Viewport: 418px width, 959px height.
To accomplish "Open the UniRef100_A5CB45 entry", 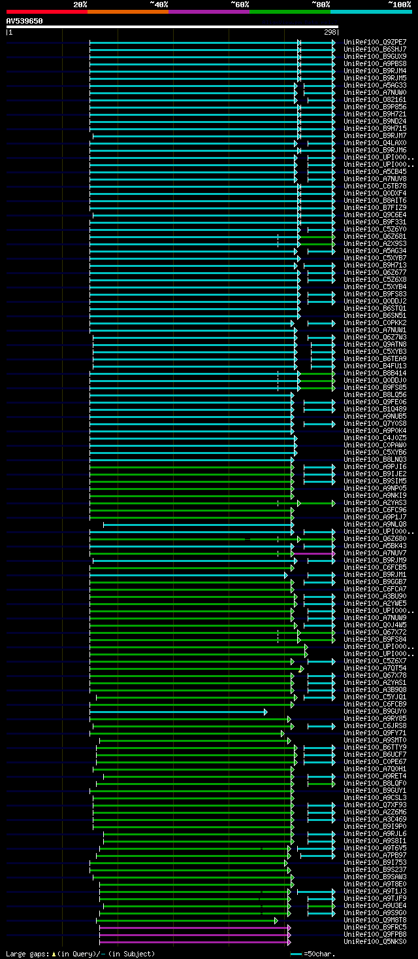I will 375,171.
